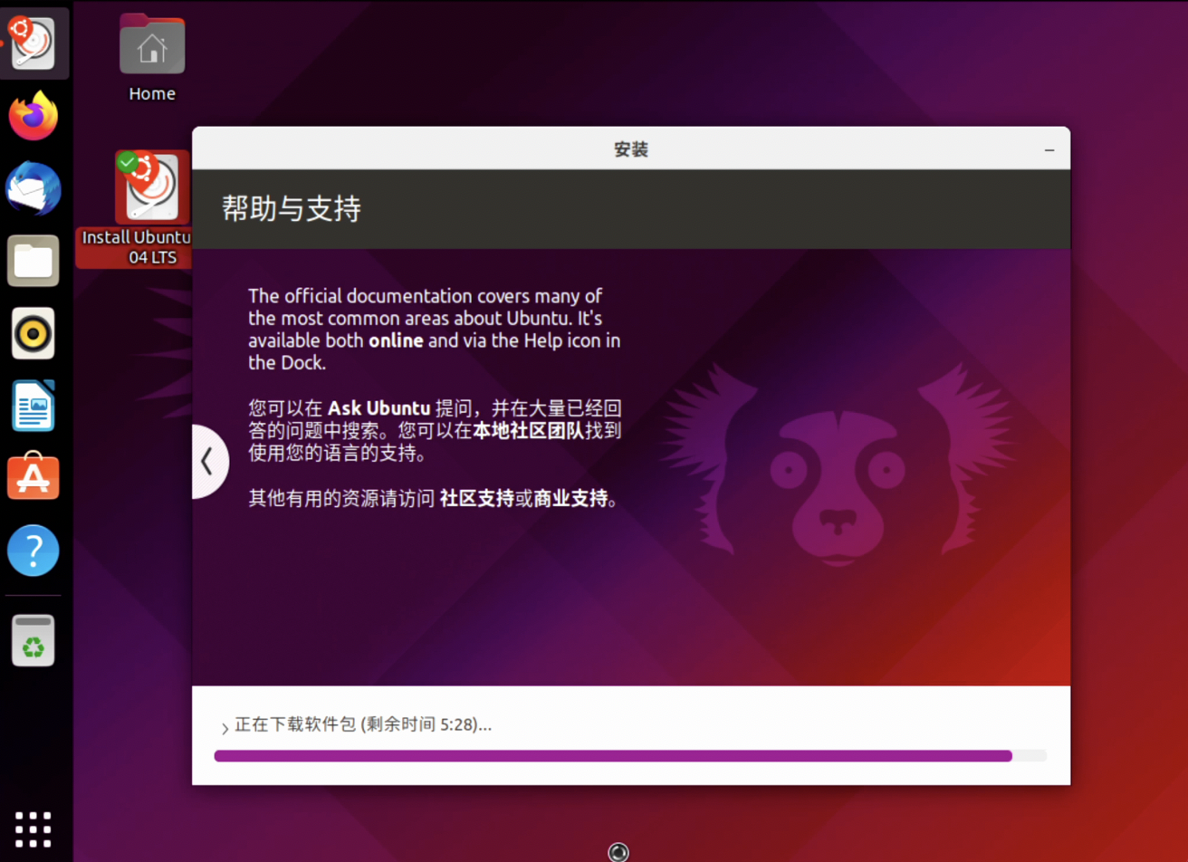The height and width of the screenshot is (862, 1188).
Task: Expand the download details disclosure arrow
Action: pos(225,728)
